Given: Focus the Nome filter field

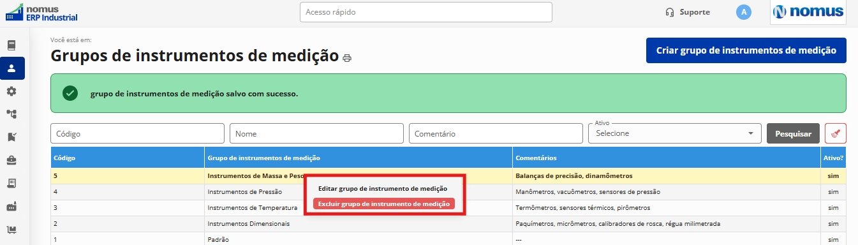Looking at the screenshot, I should pyautogui.click(x=316, y=133).
